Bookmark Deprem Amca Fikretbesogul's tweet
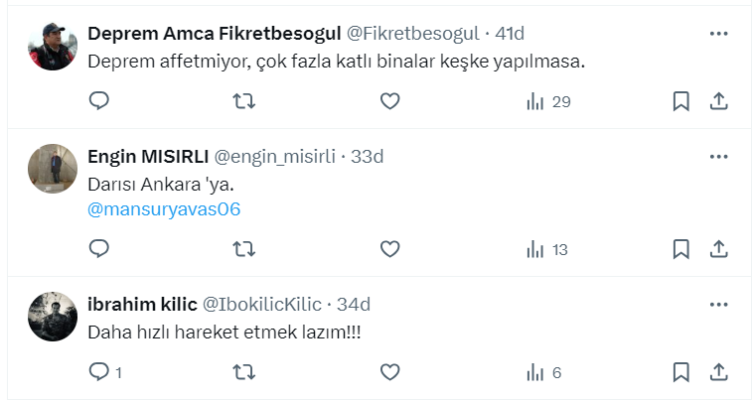Screen dimensions: 753x400 (681, 100)
